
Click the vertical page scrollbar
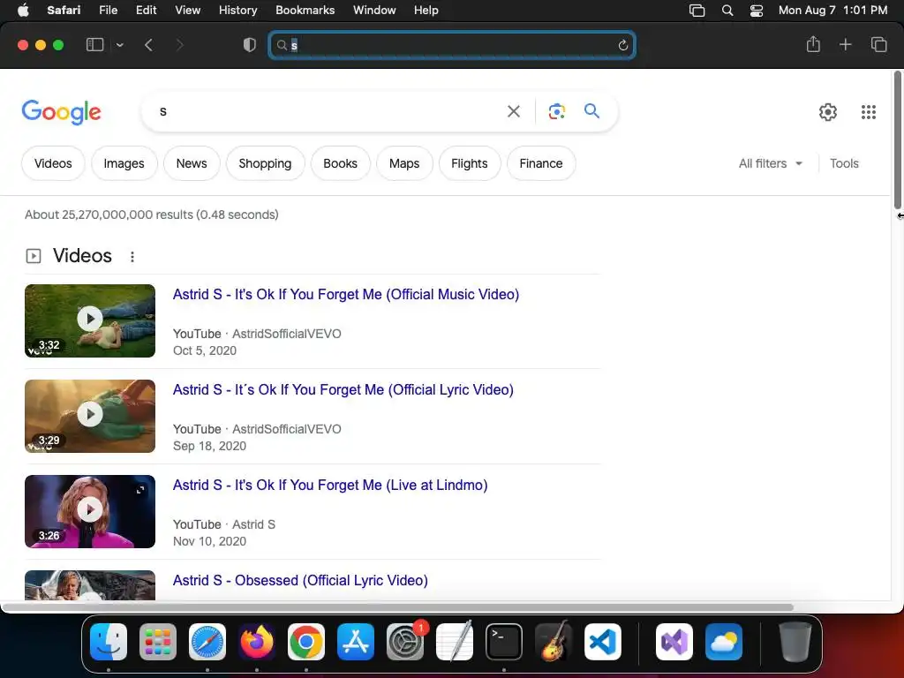tap(898, 140)
